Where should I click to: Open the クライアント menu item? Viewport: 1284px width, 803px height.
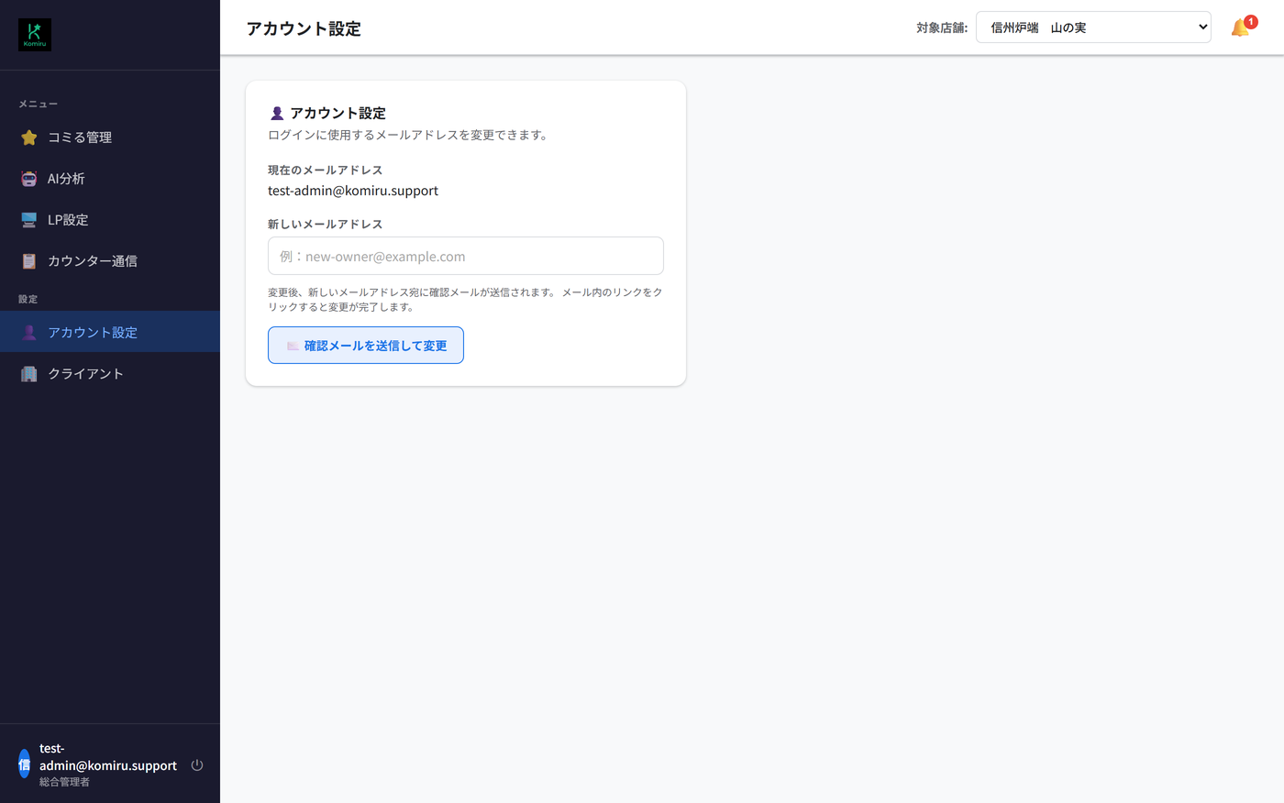click(x=110, y=373)
